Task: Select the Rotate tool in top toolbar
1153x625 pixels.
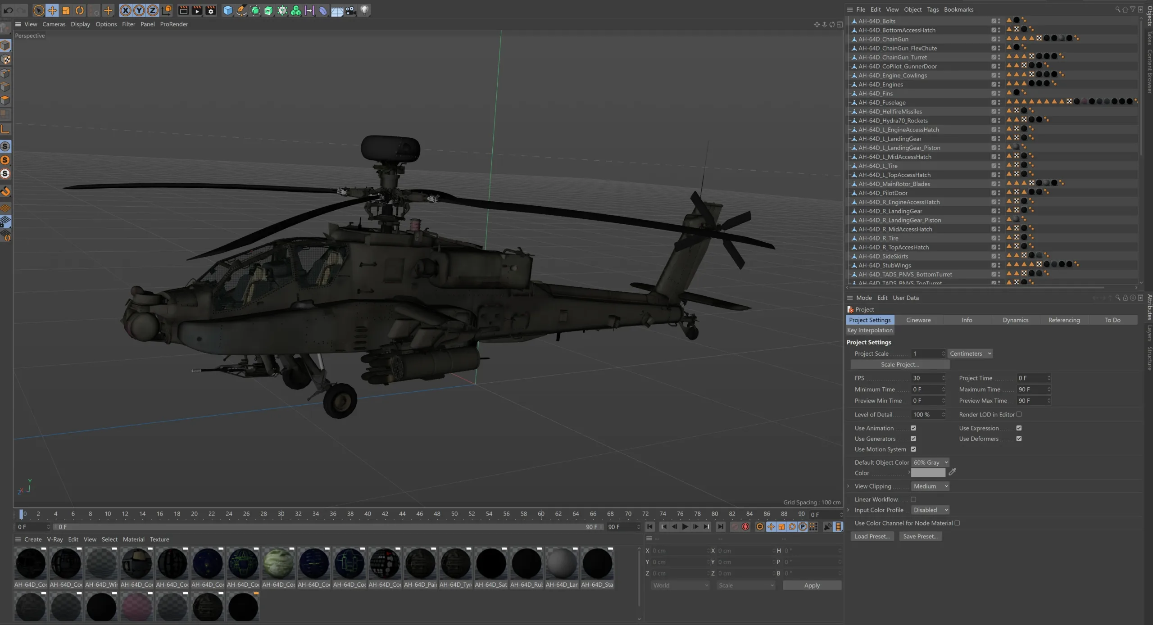Action: (80, 10)
